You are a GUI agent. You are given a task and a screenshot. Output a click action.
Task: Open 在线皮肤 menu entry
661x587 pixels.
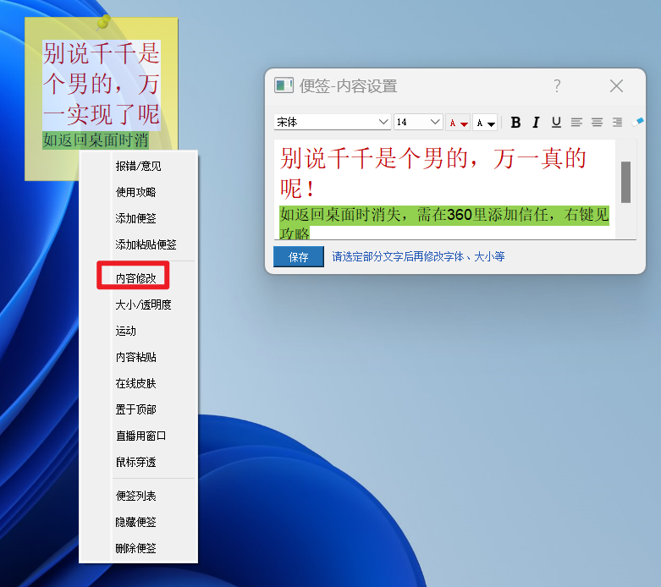135,383
